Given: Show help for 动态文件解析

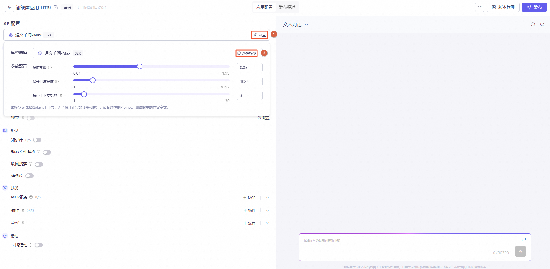Looking at the screenshot, I should coord(39,152).
